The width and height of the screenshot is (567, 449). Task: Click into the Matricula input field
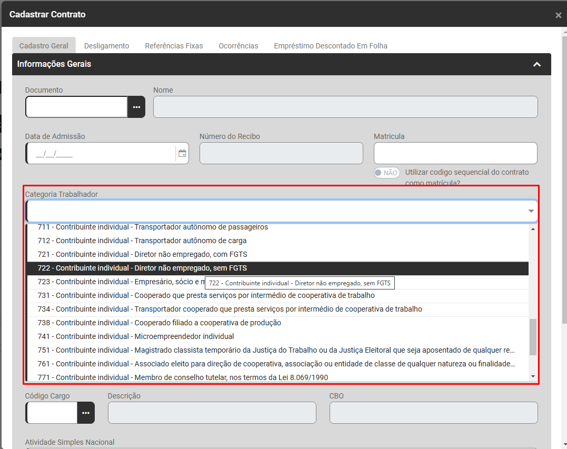455,153
